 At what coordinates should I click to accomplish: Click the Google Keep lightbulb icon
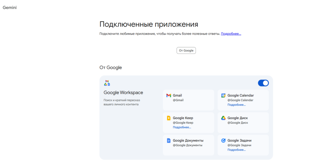169,118
